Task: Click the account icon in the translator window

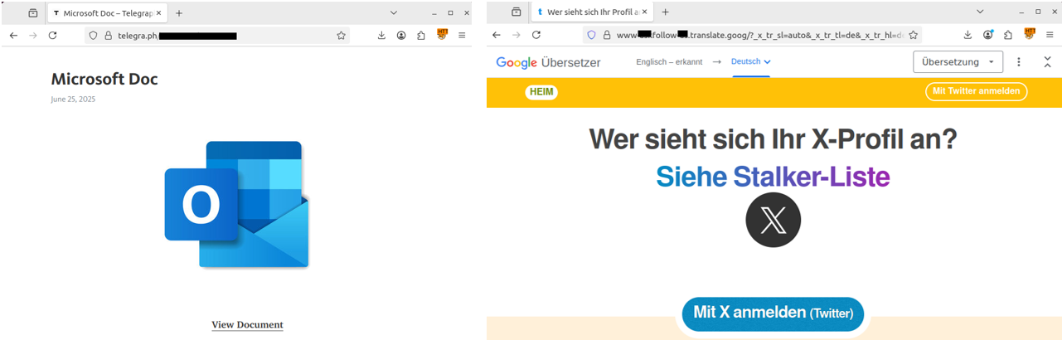Action: pos(988,35)
